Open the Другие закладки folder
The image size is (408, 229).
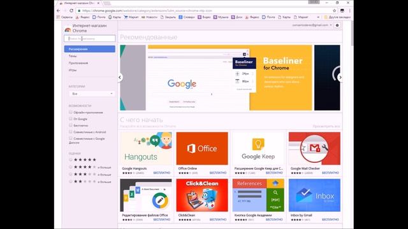tap(337, 17)
